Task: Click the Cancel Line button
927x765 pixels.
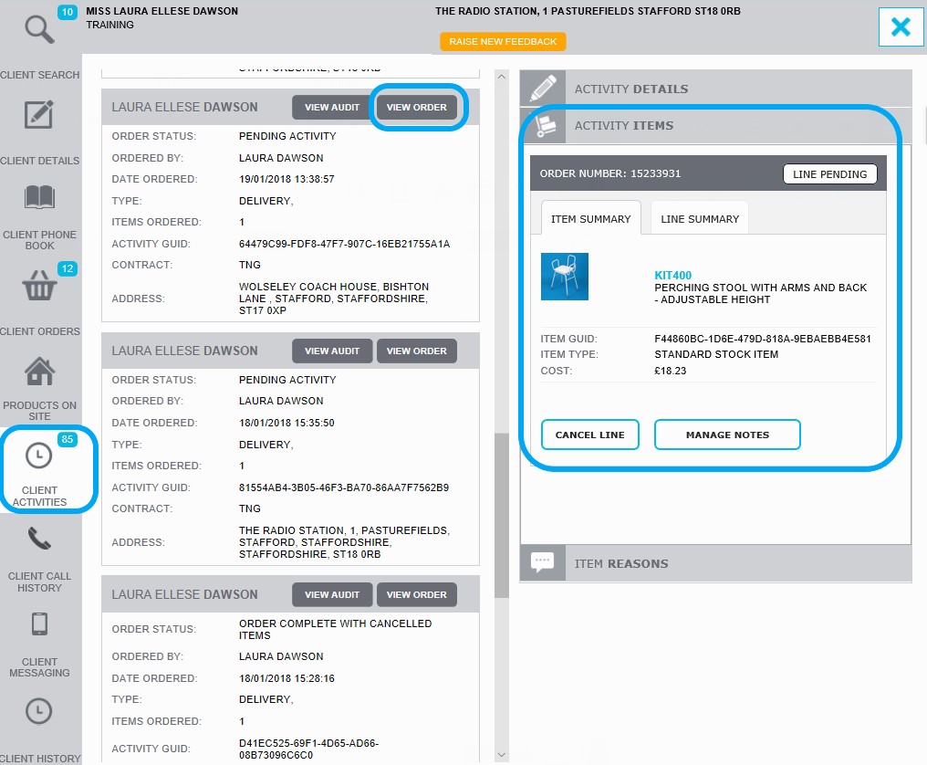Action: tap(590, 435)
